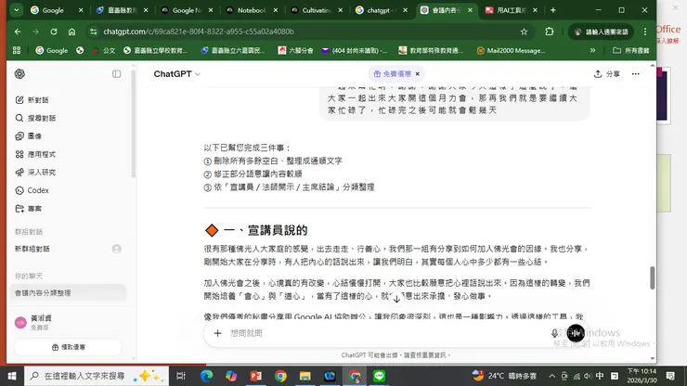The image size is (687, 386).
Task: Start voice mode with the waveform button
Action: [x=576, y=333]
